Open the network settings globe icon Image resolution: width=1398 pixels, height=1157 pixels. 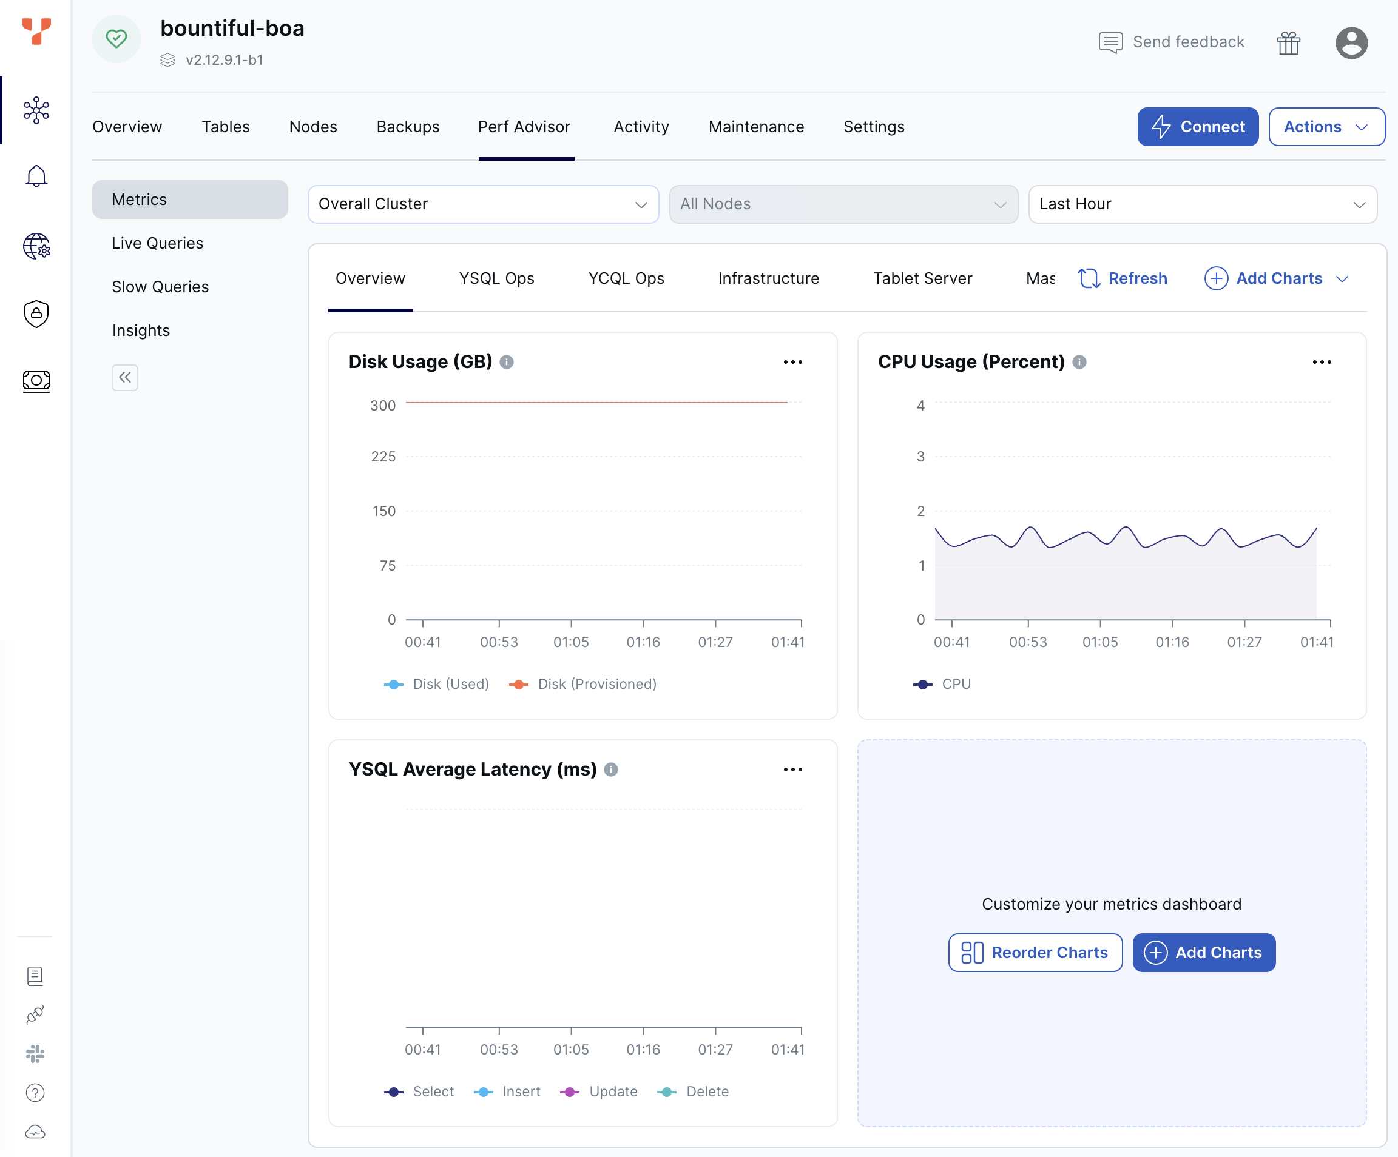point(36,247)
